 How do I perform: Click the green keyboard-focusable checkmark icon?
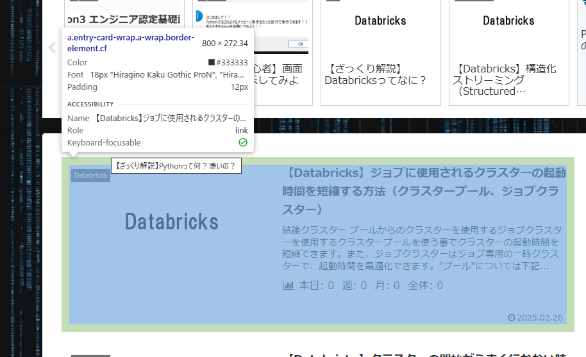243,142
